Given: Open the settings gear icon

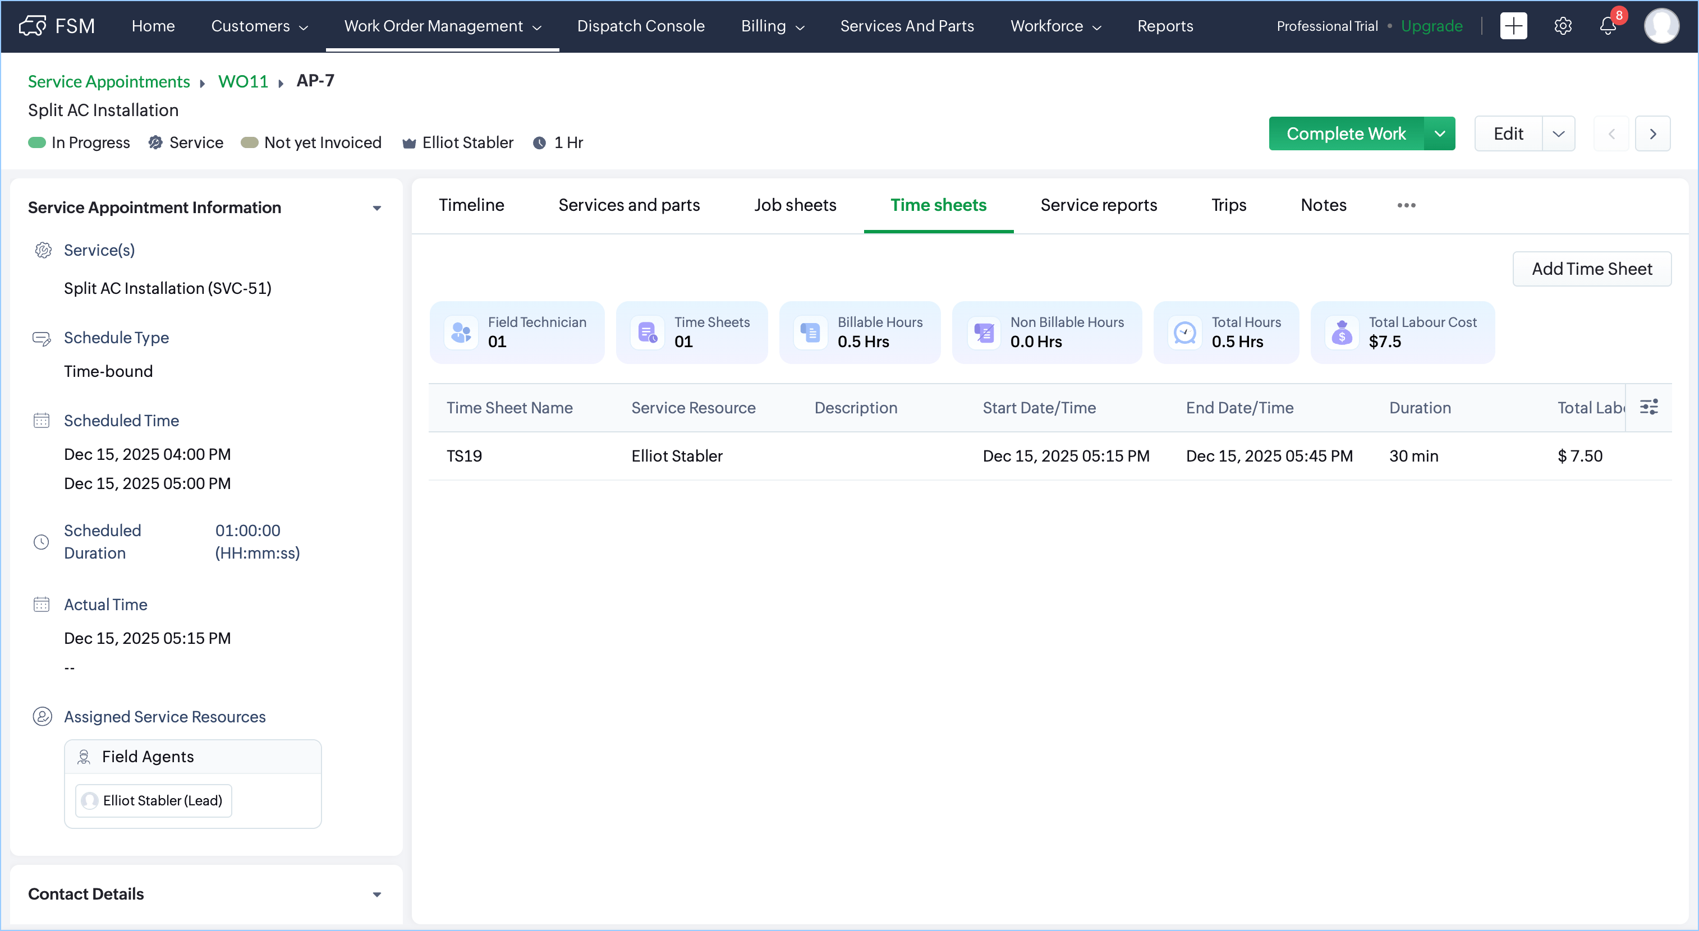Looking at the screenshot, I should point(1563,26).
